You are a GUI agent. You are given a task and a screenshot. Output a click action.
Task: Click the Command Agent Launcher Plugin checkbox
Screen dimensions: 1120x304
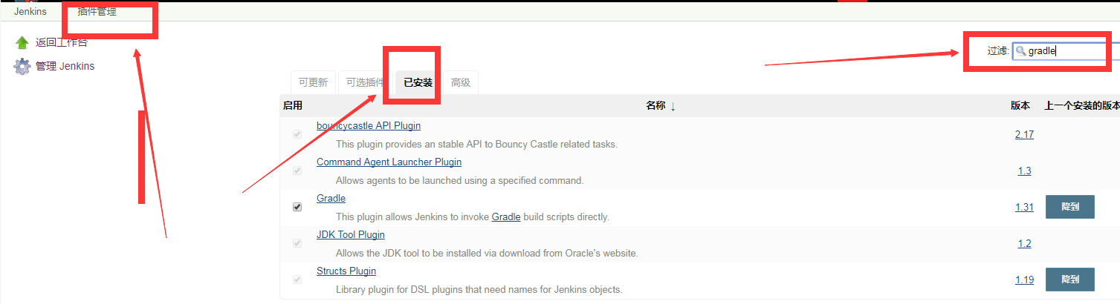[297, 171]
